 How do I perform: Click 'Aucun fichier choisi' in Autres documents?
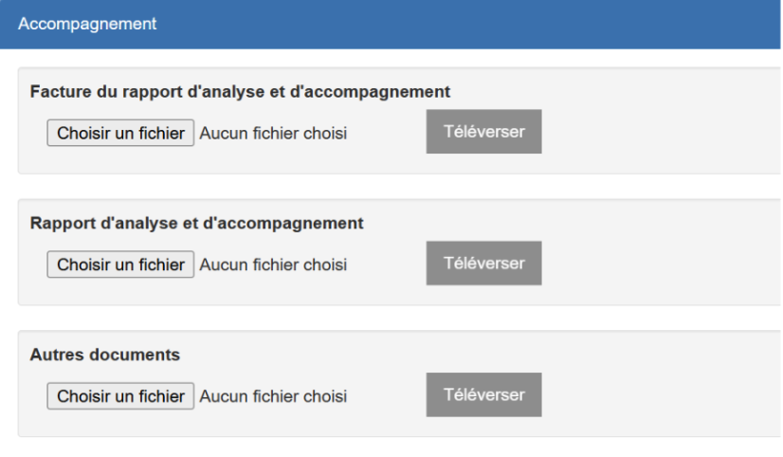tap(273, 396)
